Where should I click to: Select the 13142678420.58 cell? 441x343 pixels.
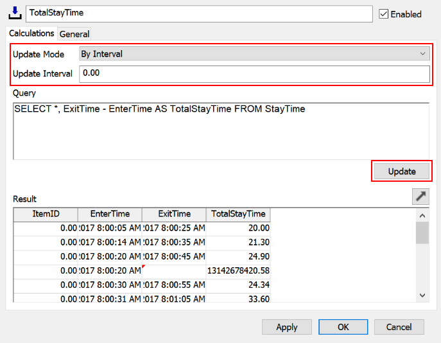(x=238, y=270)
